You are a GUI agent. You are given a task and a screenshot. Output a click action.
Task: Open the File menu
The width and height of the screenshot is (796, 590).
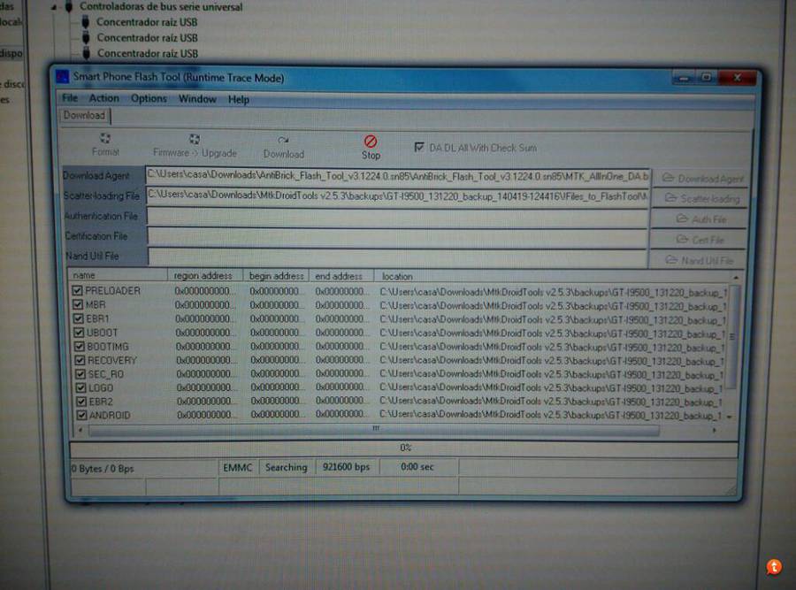(70, 97)
